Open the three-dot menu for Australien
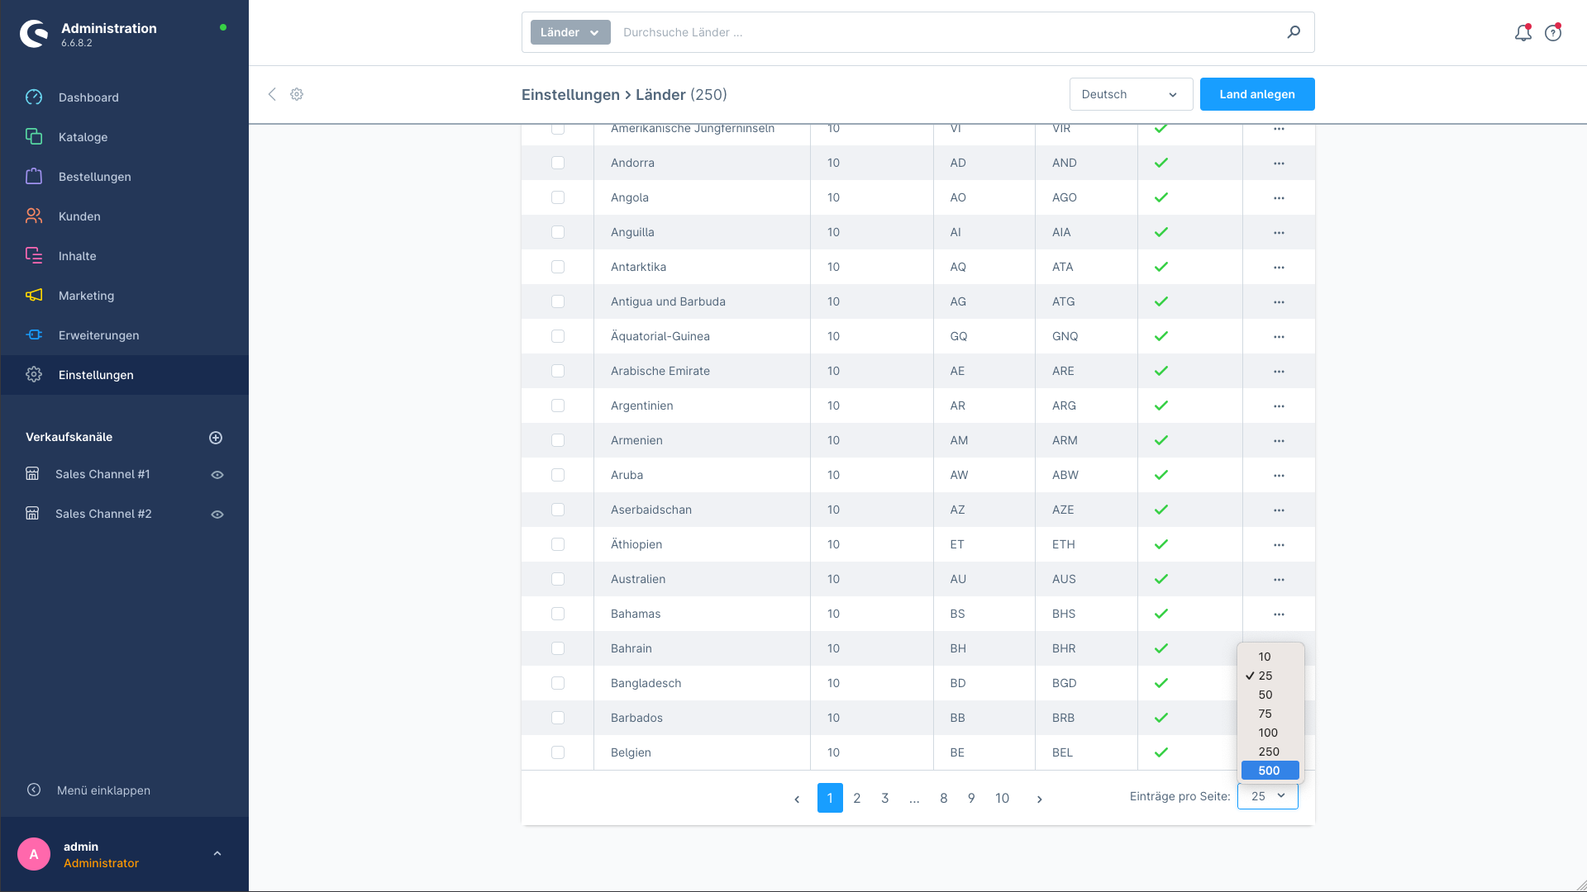This screenshot has height=892, width=1587. click(x=1279, y=580)
